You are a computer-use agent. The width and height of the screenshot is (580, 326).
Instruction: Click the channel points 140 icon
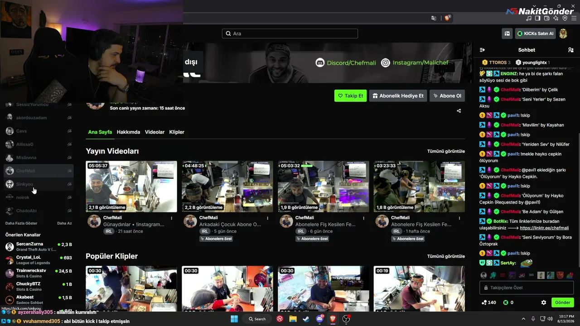tap(484, 302)
